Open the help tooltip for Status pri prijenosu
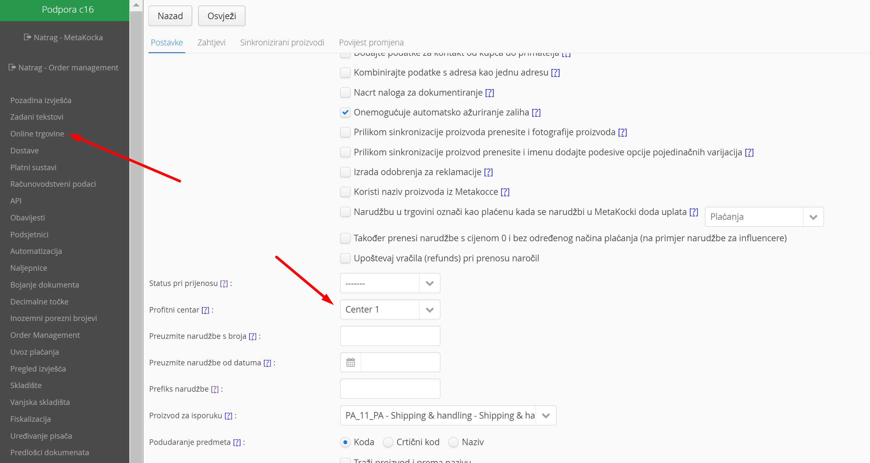 224,283
